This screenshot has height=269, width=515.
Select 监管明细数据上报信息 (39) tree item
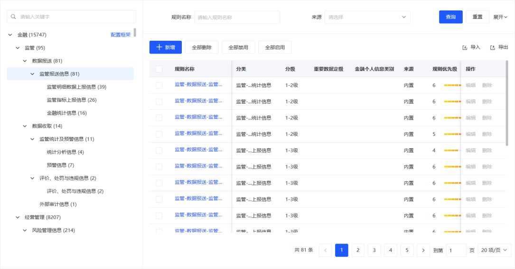point(76,87)
